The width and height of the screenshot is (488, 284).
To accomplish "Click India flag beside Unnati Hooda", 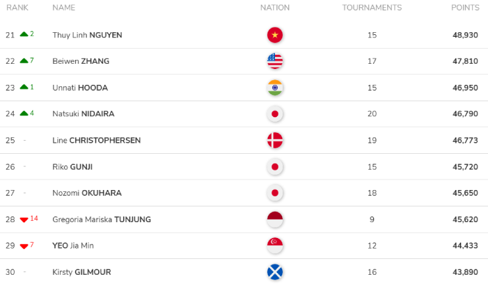I will (275, 87).
